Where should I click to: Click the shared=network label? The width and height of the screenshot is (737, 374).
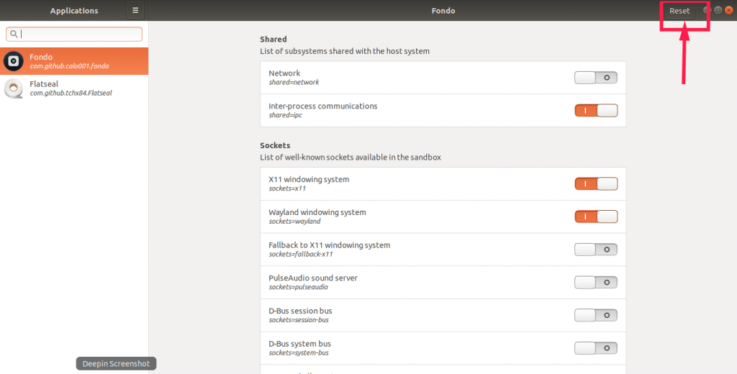click(x=294, y=82)
